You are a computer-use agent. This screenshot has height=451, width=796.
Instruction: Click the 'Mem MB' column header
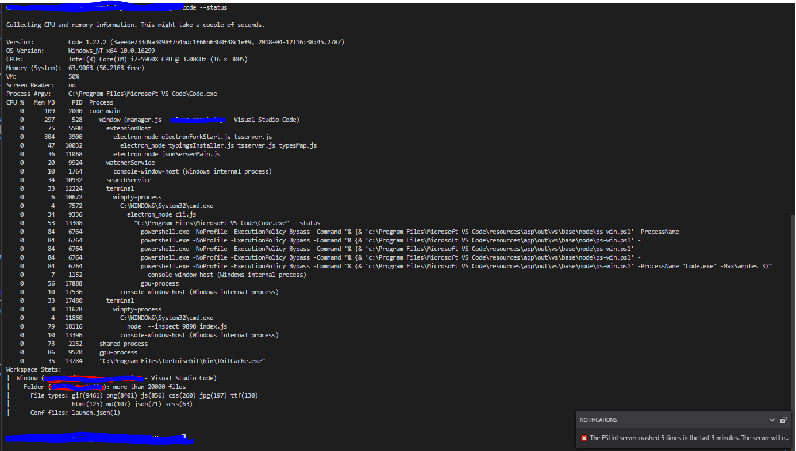click(44, 103)
